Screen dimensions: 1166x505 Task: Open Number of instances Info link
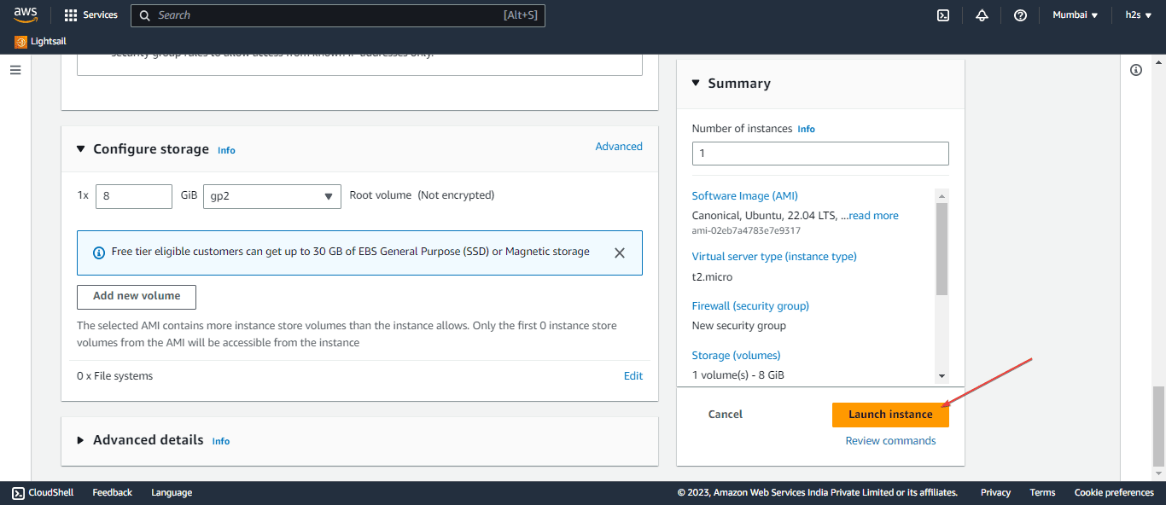pyautogui.click(x=806, y=130)
